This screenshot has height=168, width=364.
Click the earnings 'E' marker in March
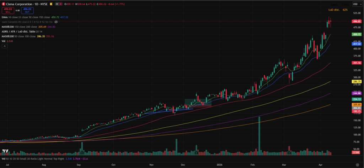pyautogui.click(x=289, y=153)
